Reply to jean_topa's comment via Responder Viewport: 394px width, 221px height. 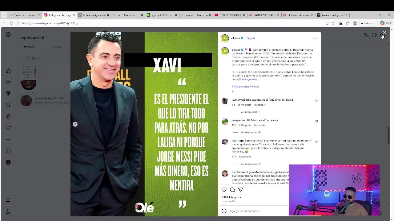(x=245, y=157)
